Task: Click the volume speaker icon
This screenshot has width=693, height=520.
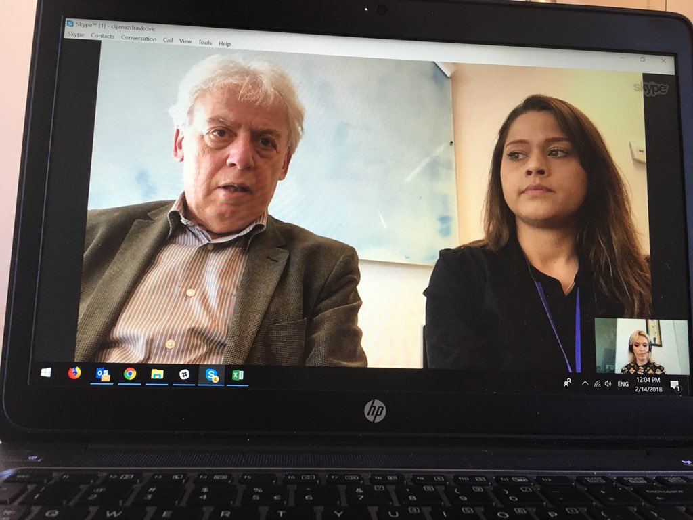Action: [x=608, y=384]
